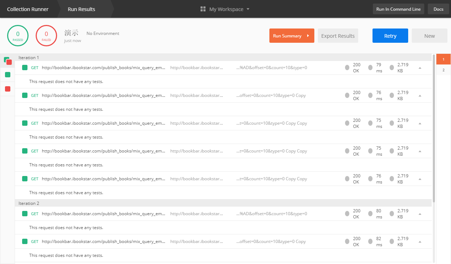Jump to iteration 2 in side index
Screen dimensions: 451x264
[x=444, y=70]
